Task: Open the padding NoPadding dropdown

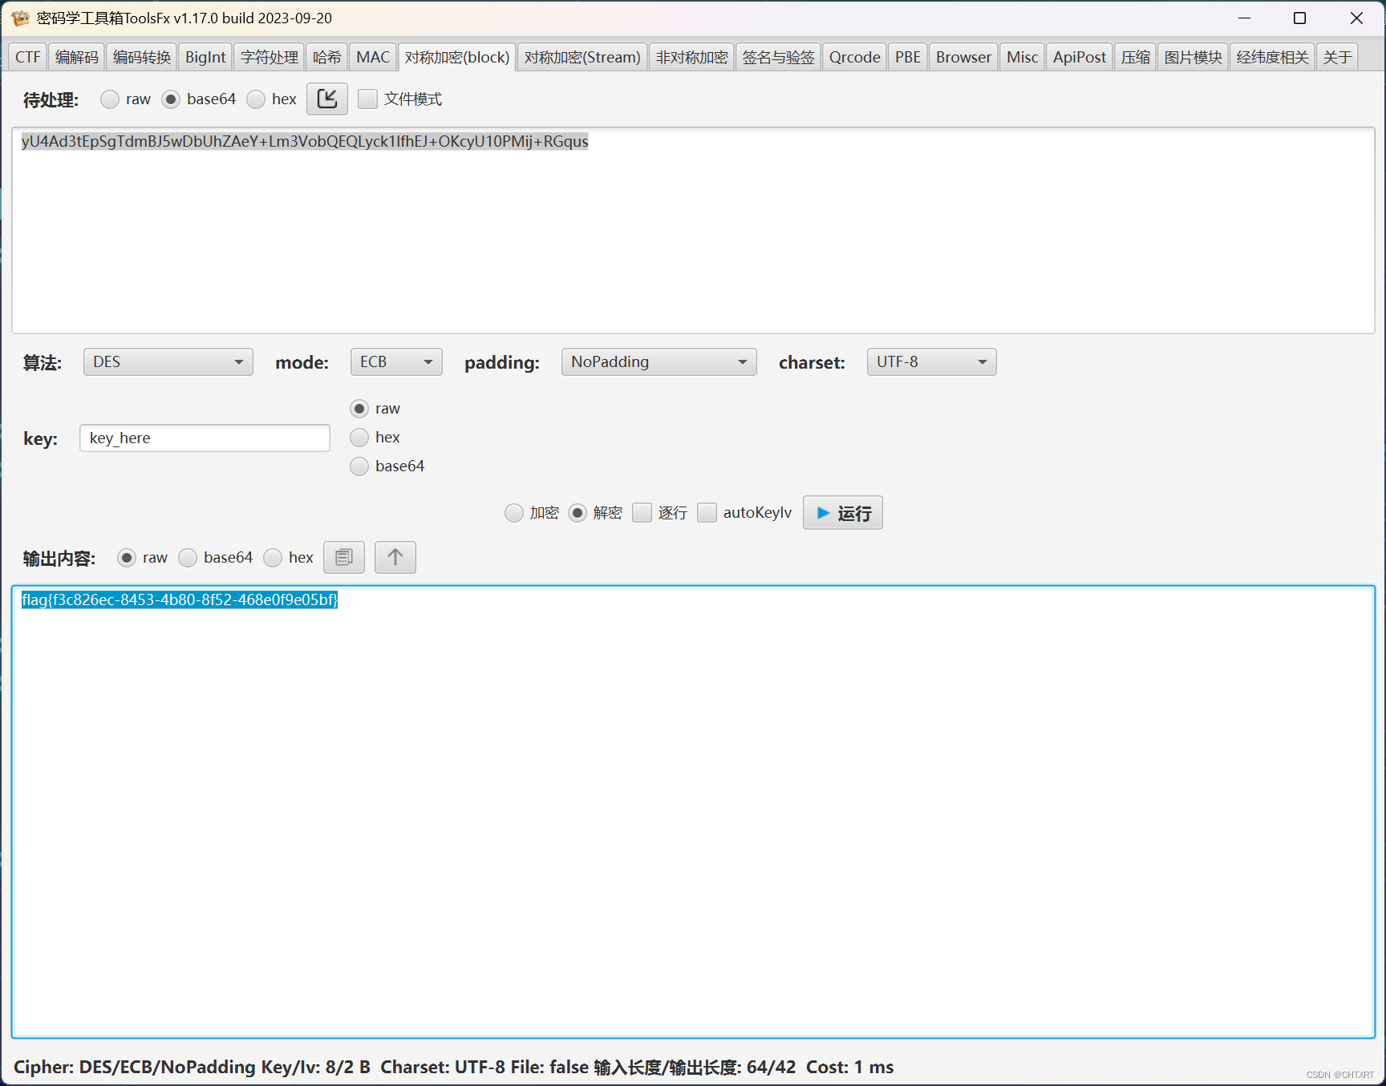Action: click(659, 362)
